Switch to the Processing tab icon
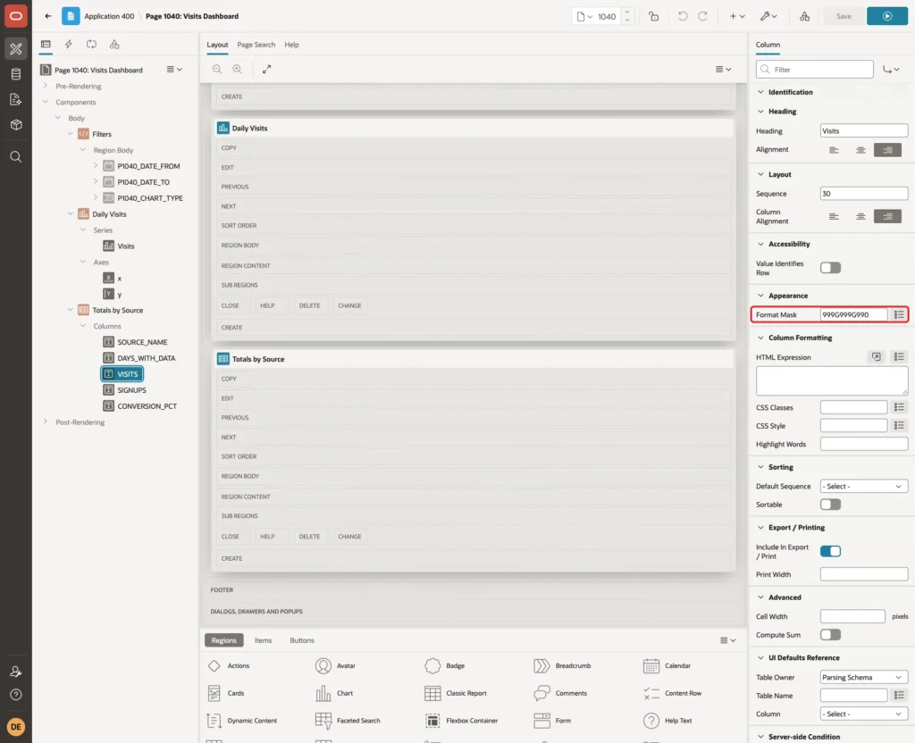The image size is (915, 743). (x=91, y=45)
